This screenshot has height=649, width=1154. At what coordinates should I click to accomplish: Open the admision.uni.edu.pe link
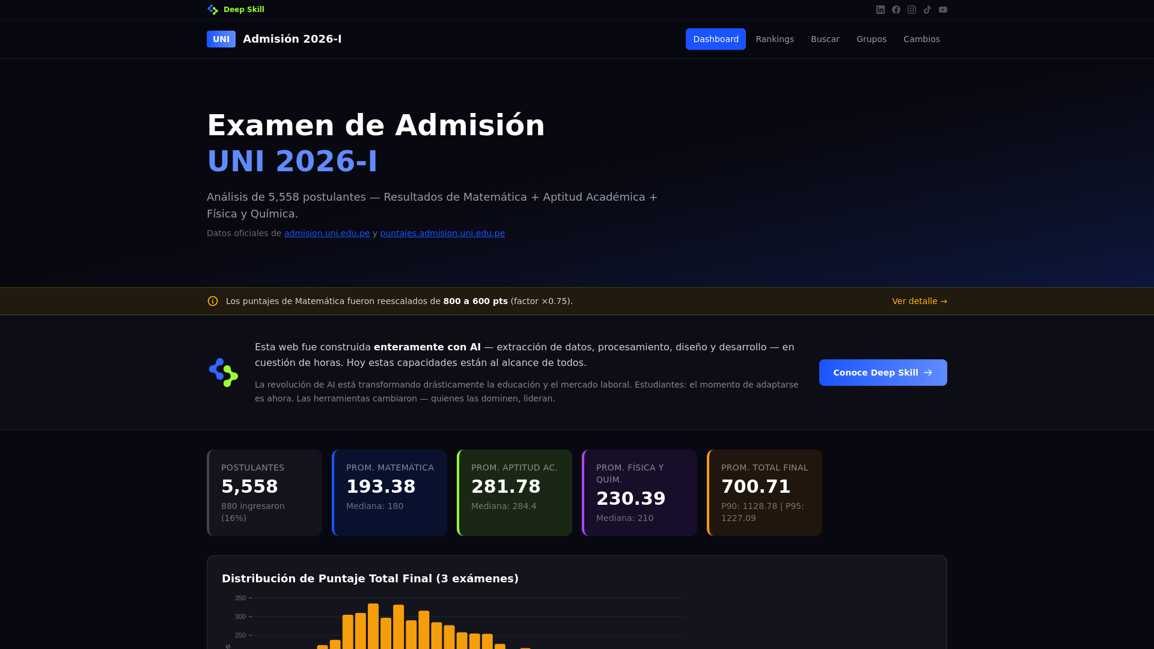(327, 233)
